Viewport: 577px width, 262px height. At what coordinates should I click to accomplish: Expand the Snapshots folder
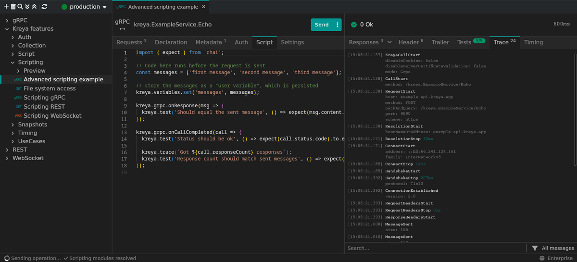pyautogui.click(x=13, y=125)
